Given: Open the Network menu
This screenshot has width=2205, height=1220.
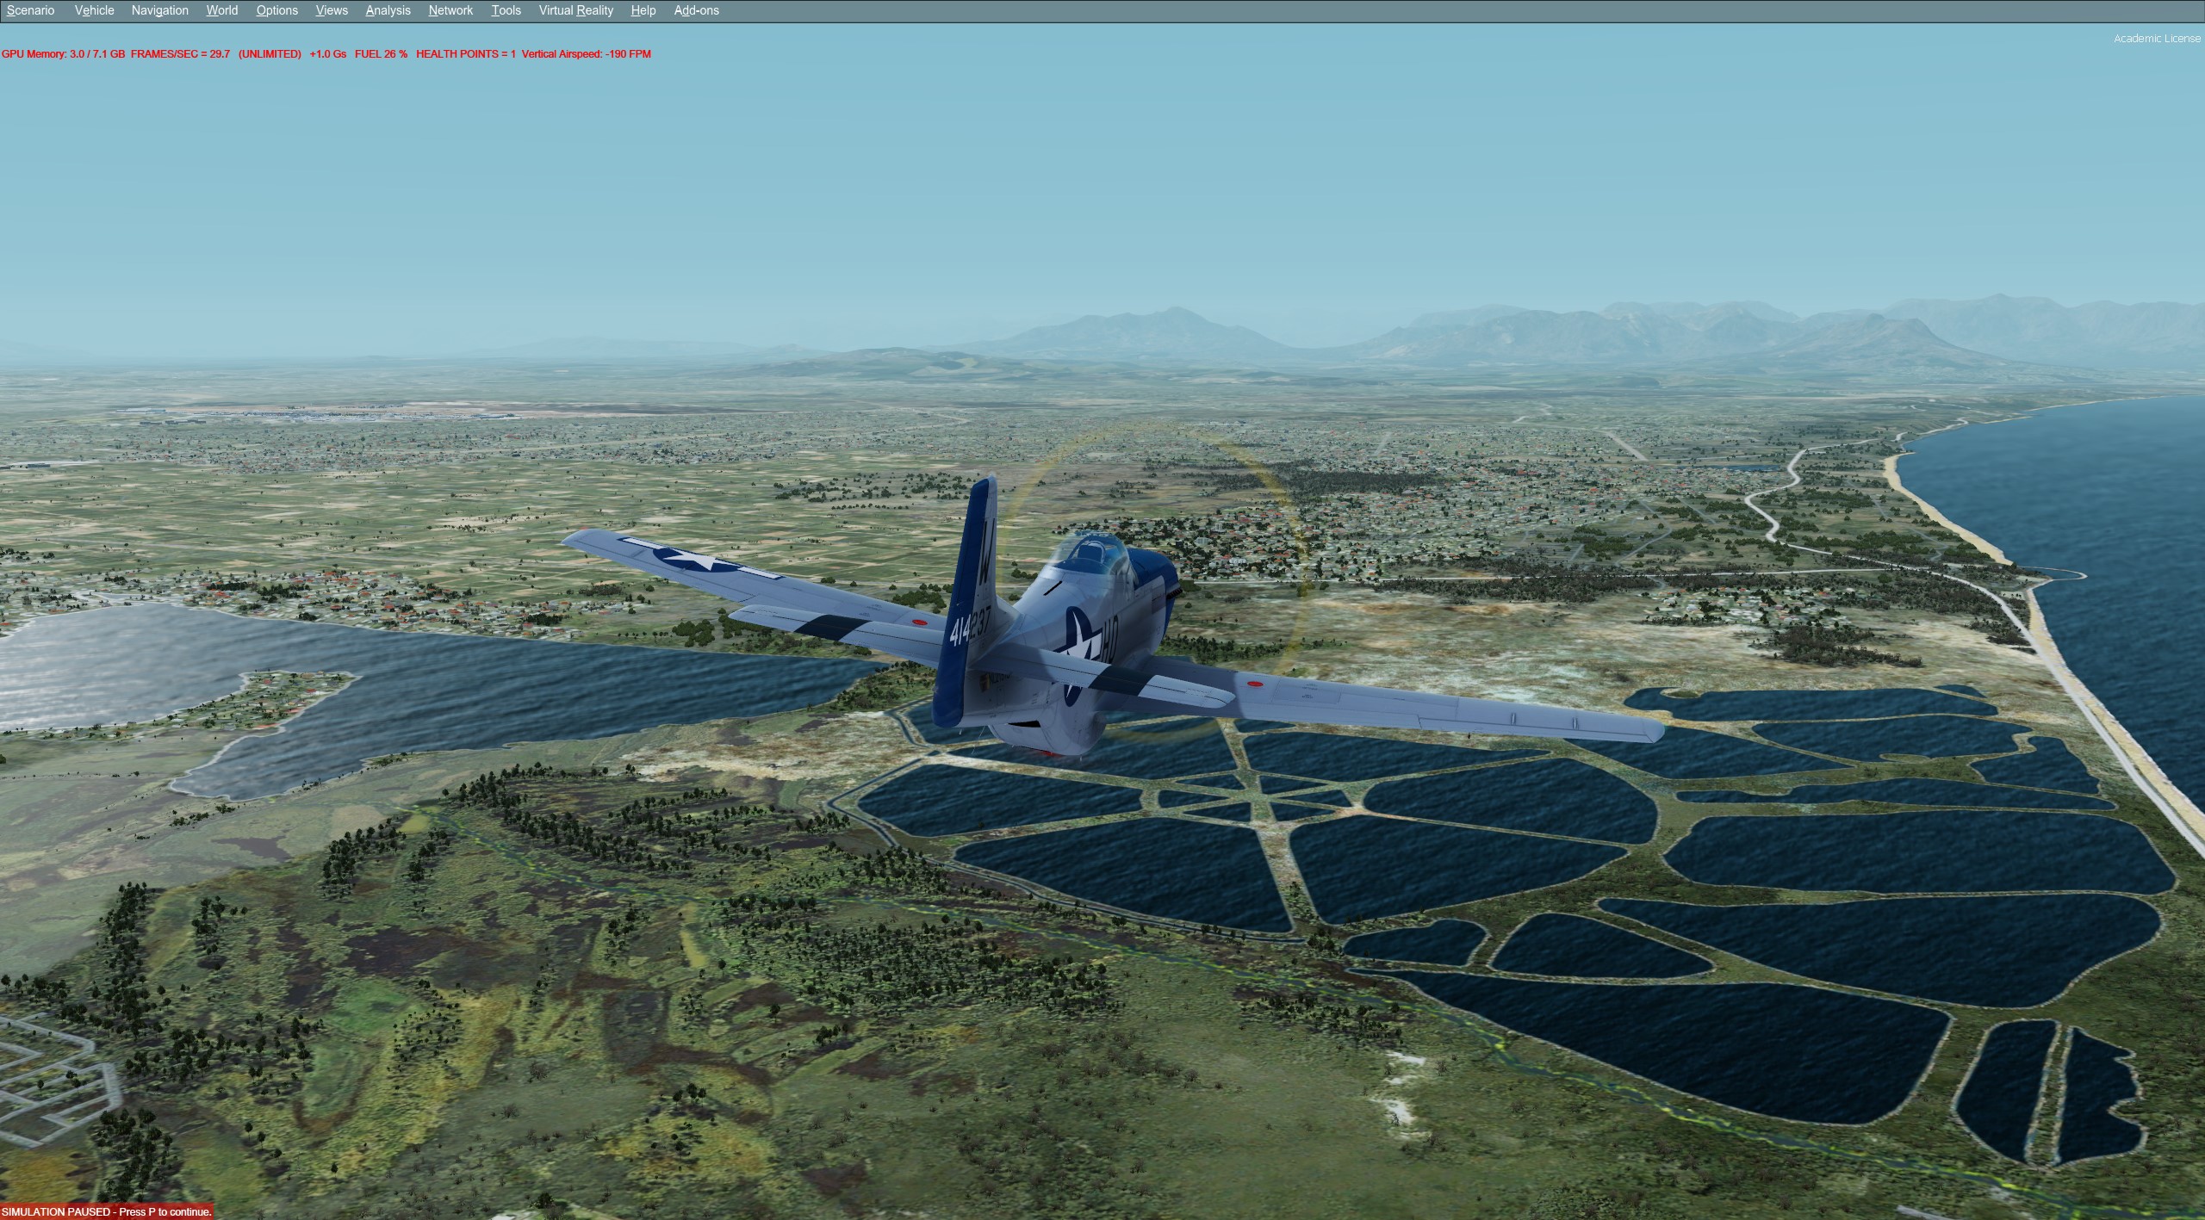Looking at the screenshot, I should (450, 10).
